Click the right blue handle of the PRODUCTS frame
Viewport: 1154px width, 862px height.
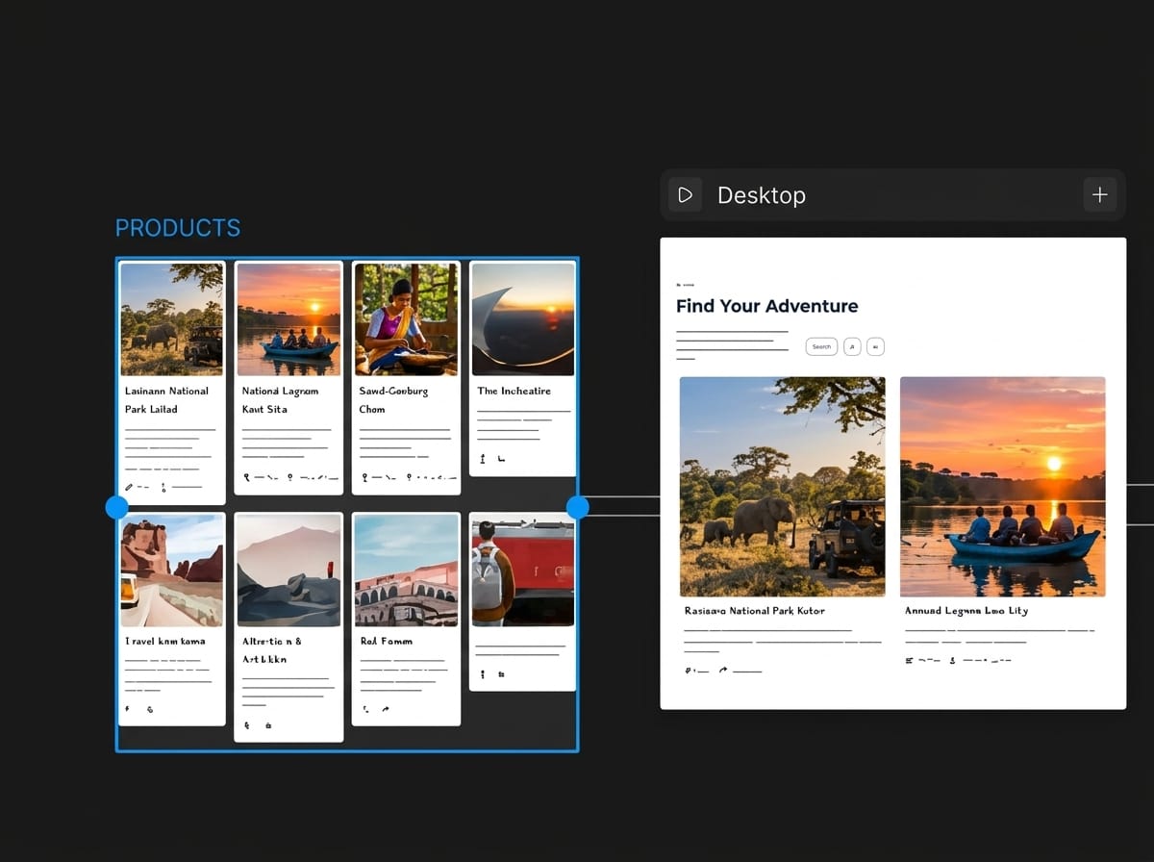coord(578,507)
